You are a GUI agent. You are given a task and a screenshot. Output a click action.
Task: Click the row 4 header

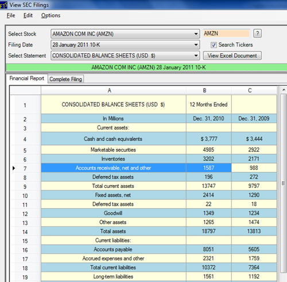(x=25, y=139)
